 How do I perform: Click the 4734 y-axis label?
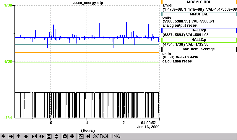[8, 118]
